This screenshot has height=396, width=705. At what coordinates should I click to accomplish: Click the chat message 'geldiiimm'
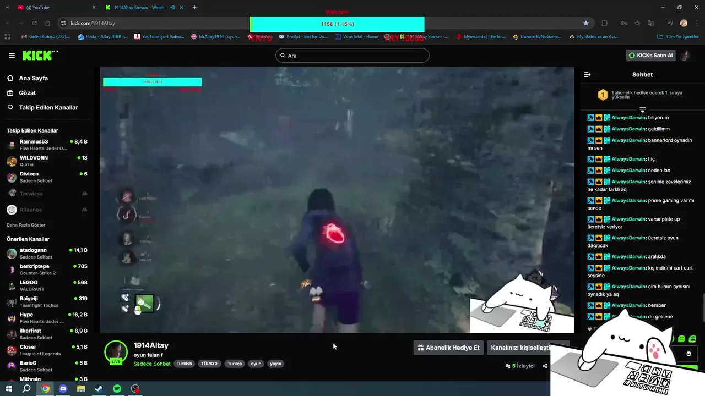(x=659, y=129)
